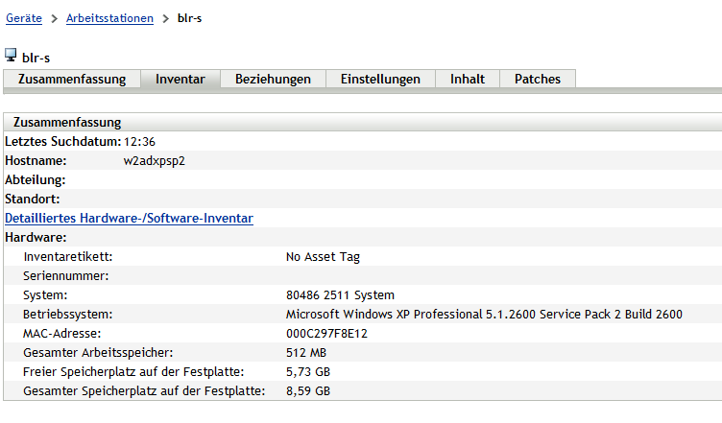The image size is (722, 423).
Task: Show the Inhalt tab
Action: pos(468,79)
